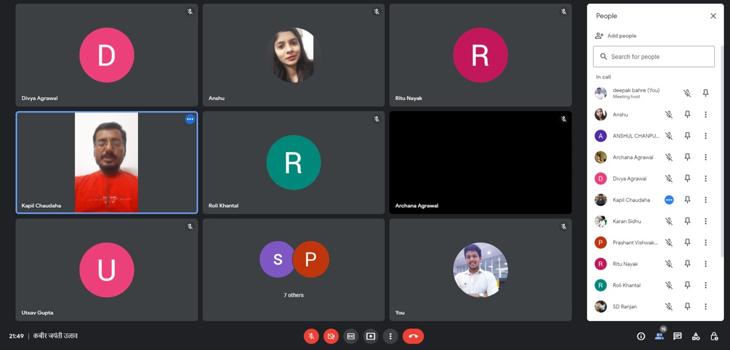
Task: Unmute the microphone in the call controls
Action: point(311,336)
